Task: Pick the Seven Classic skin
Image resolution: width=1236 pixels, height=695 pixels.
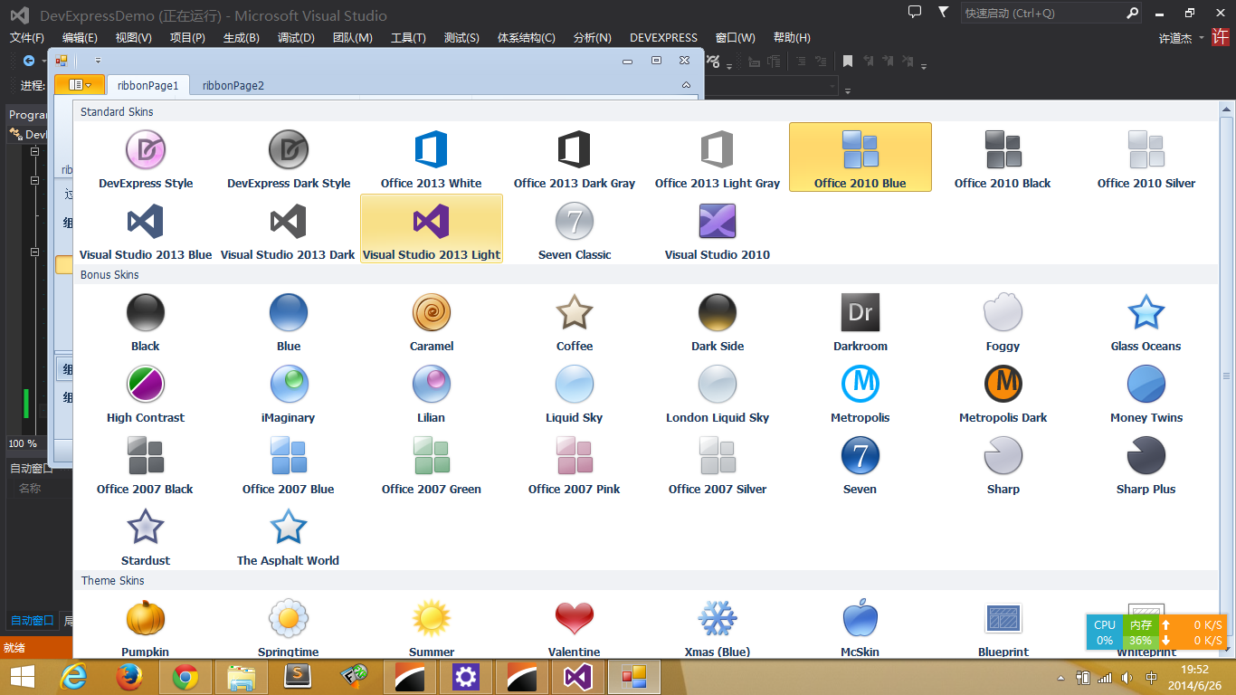Action: coord(575,229)
